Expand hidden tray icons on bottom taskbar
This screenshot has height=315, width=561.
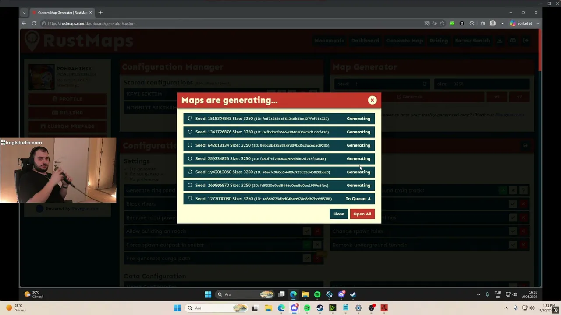click(506, 308)
